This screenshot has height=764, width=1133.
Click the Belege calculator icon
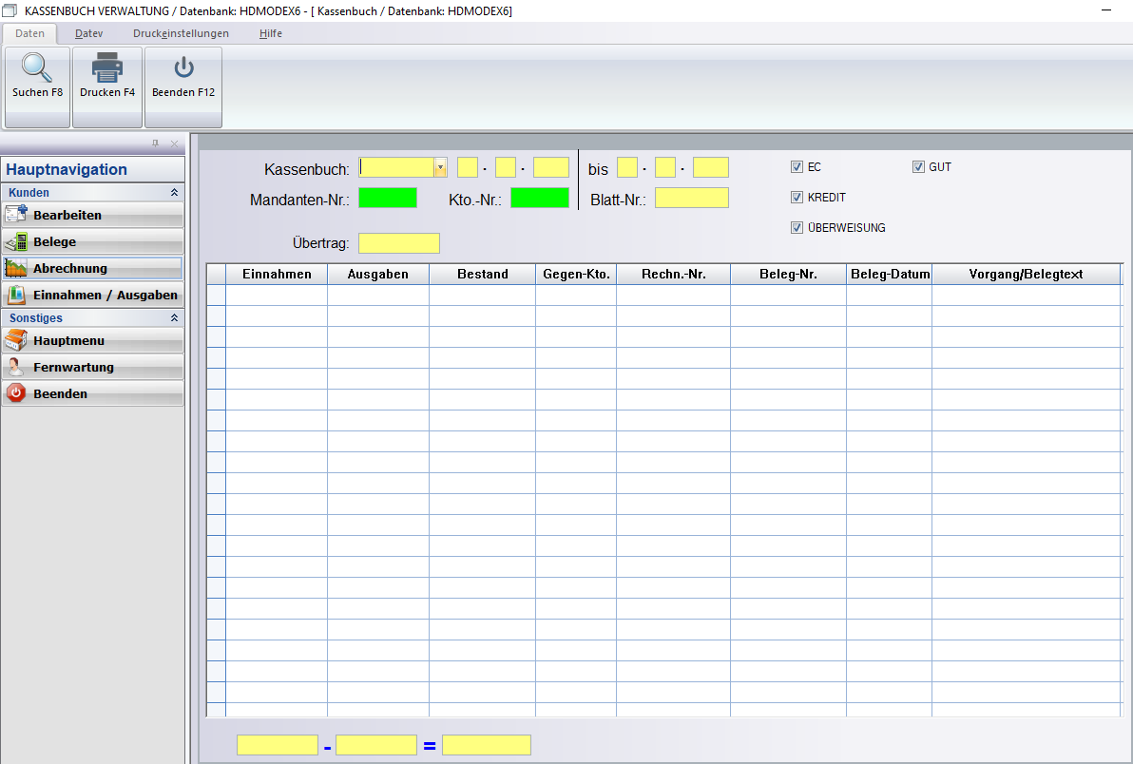16,241
